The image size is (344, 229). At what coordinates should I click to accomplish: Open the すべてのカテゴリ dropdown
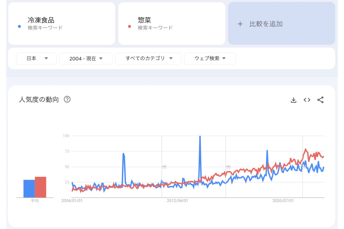pos(148,58)
